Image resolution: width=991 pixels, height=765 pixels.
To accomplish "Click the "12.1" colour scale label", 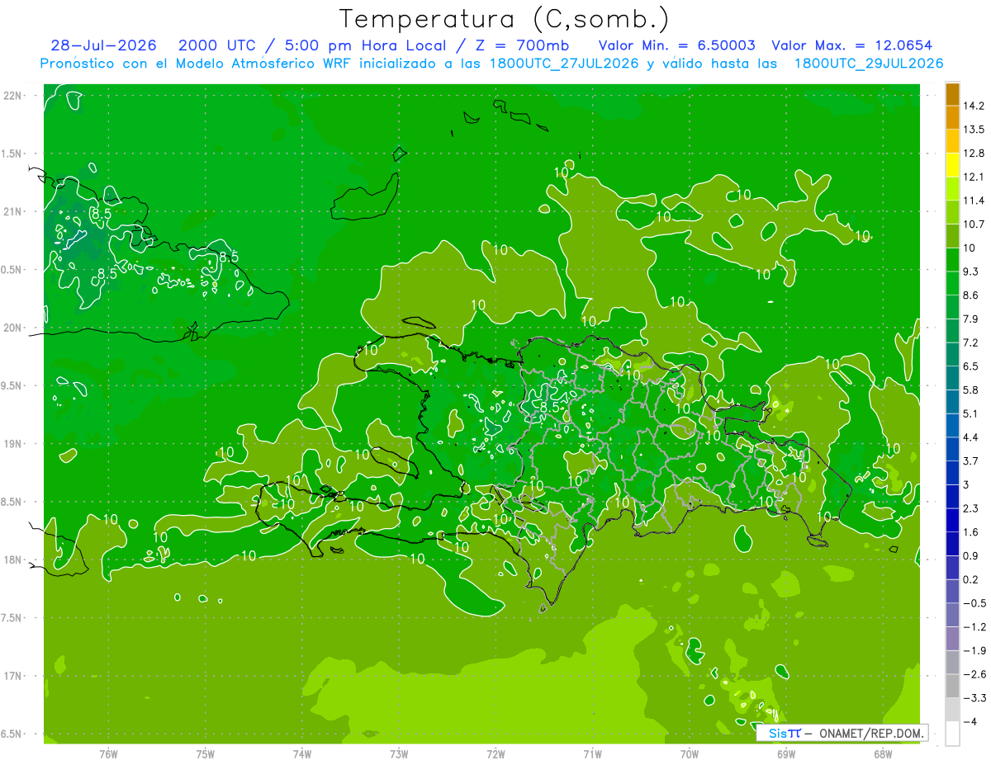I will pos(974,177).
